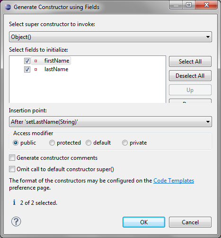221x238 pixels.
Task: Click the info icon near '2 of 2 selected'
Action: (x=14, y=202)
